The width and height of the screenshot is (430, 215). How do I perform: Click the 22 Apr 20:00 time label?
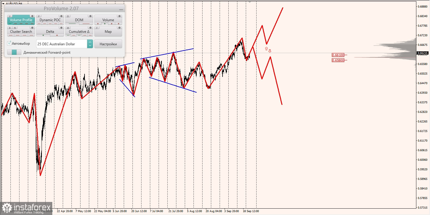tap(64, 211)
